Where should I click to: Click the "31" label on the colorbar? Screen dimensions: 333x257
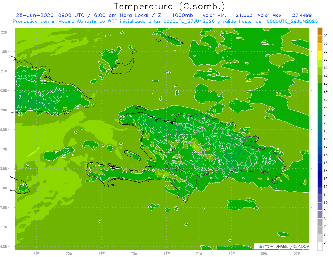(326, 35)
